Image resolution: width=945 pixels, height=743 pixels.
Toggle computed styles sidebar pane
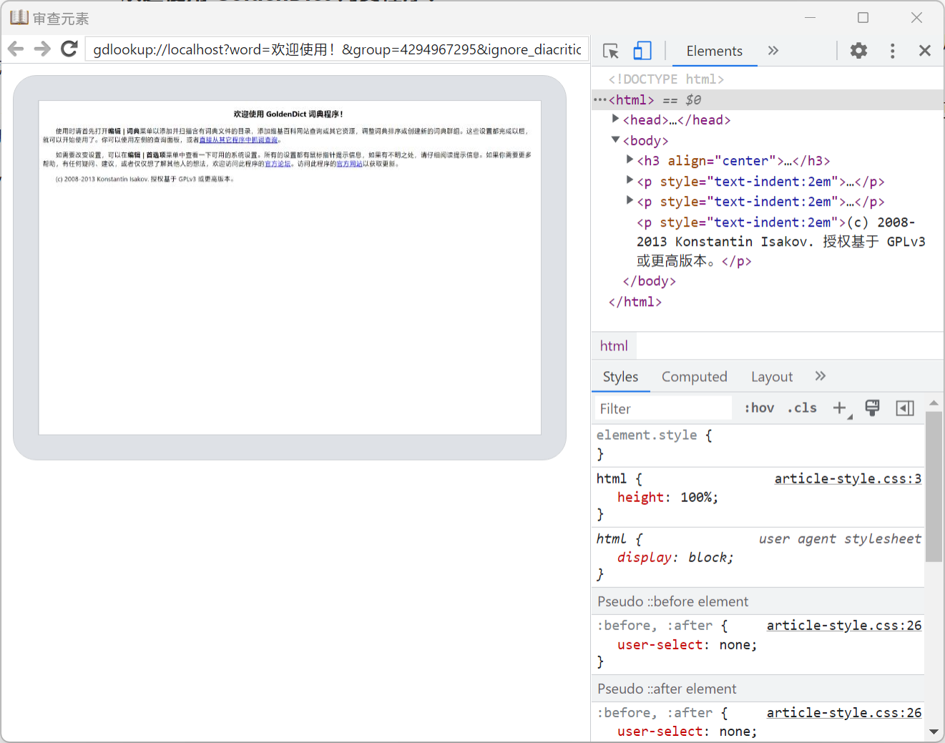coord(905,408)
